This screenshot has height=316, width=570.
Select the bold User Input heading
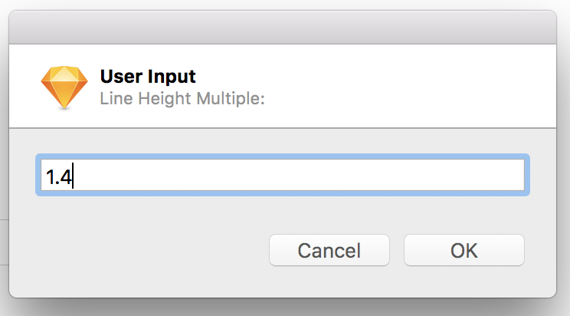click(x=148, y=77)
